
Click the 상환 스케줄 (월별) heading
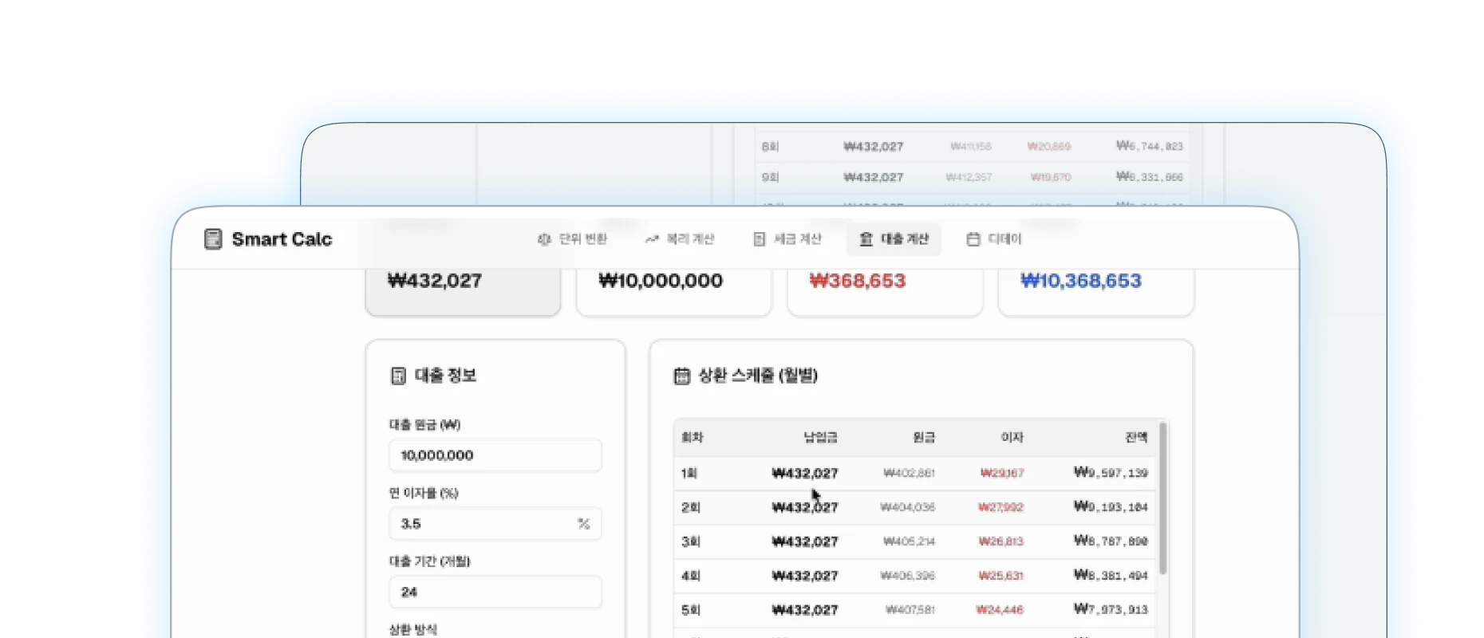(758, 376)
